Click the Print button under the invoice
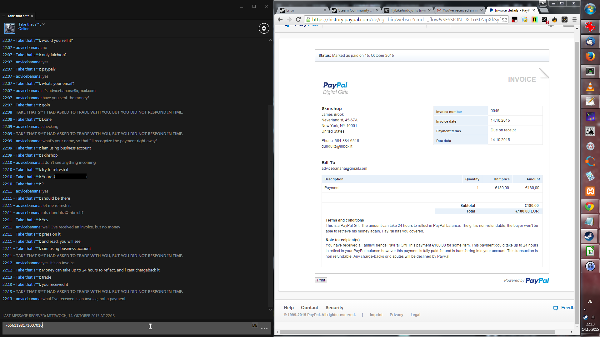600x337 pixels. tap(321, 280)
